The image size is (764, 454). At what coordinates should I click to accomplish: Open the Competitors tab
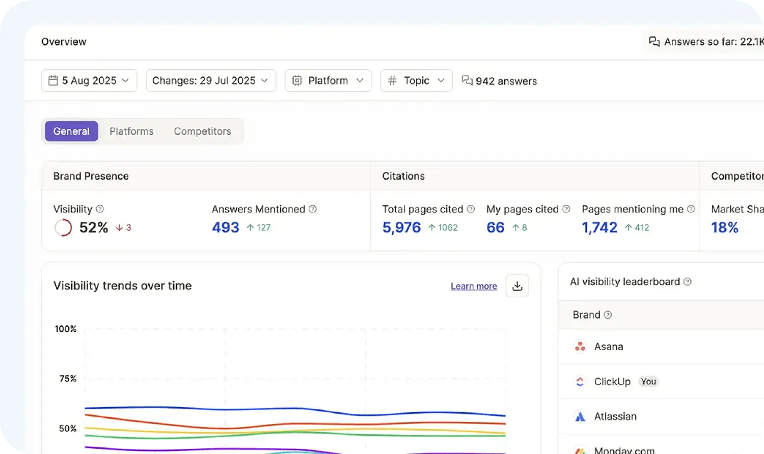click(202, 131)
